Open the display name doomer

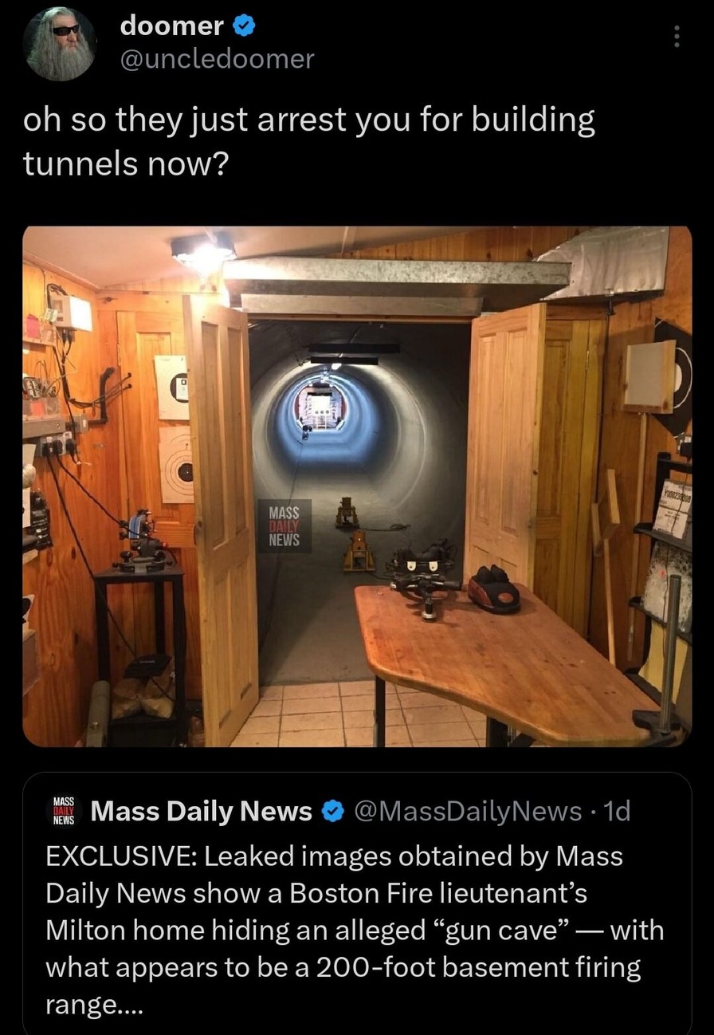tap(172, 26)
